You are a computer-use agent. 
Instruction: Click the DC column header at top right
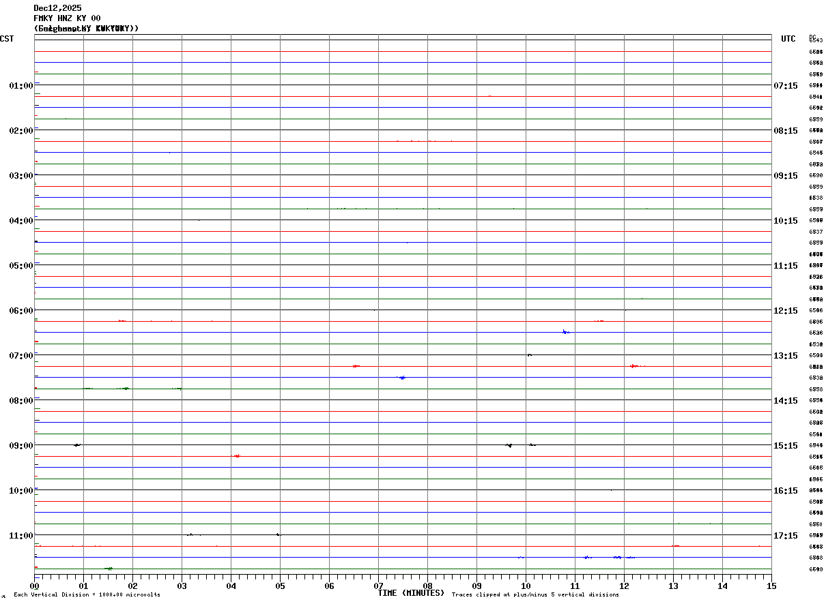[812, 37]
